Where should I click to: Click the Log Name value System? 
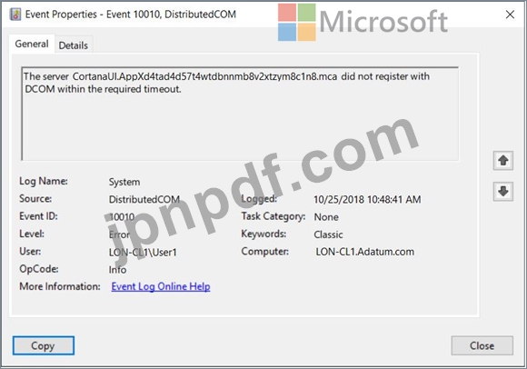click(124, 182)
